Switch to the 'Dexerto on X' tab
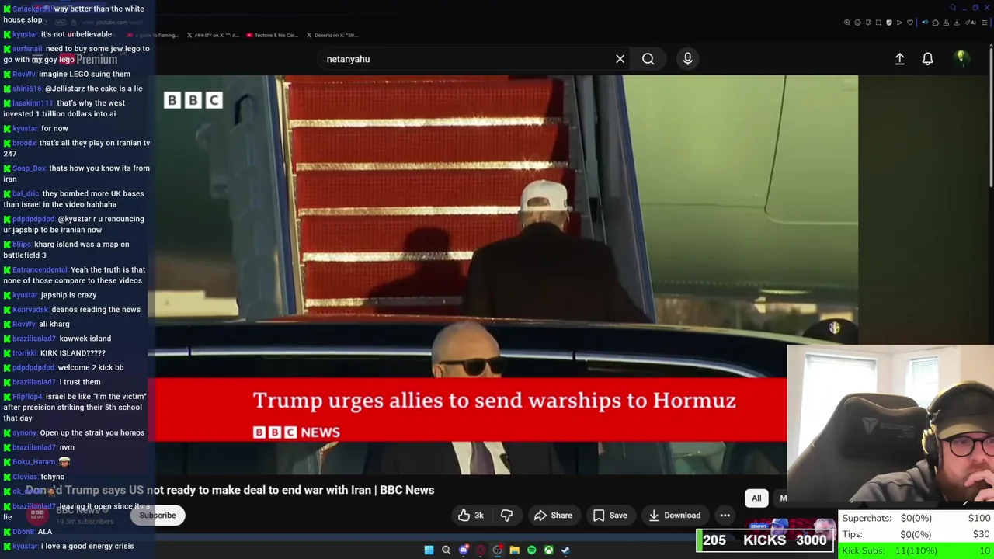This screenshot has width=994, height=559. (x=332, y=35)
